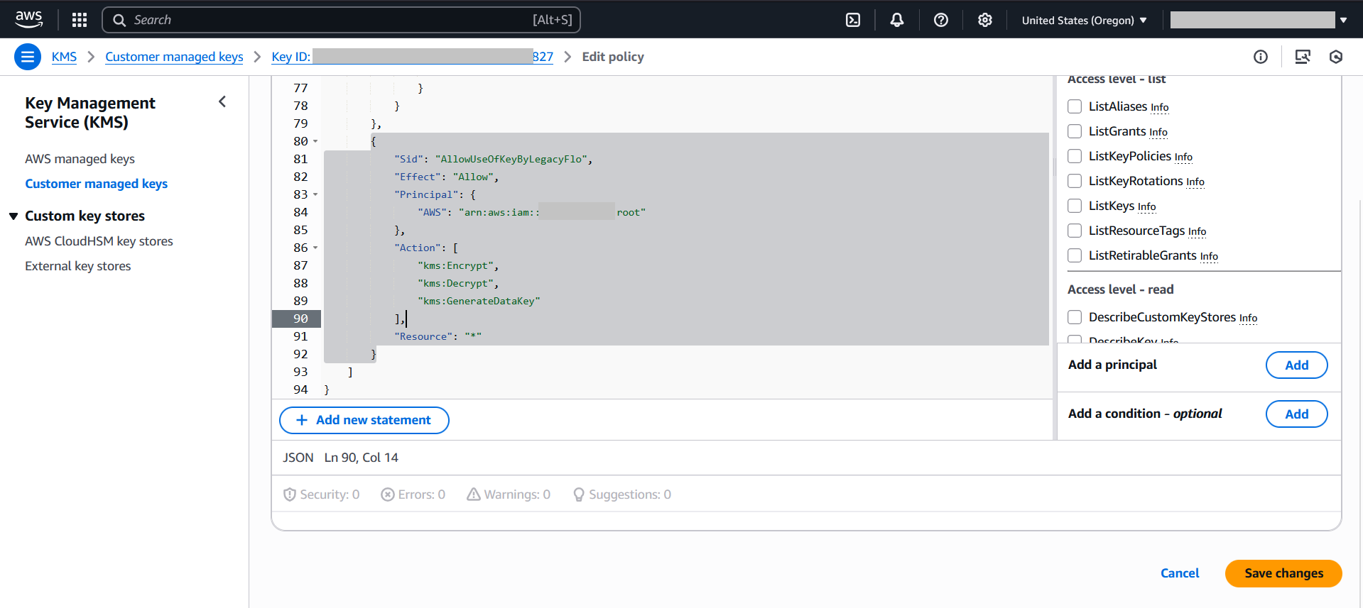This screenshot has width=1363, height=608.
Task: Place cursor on "kms:Decrypt" text
Action: point(455,283)
